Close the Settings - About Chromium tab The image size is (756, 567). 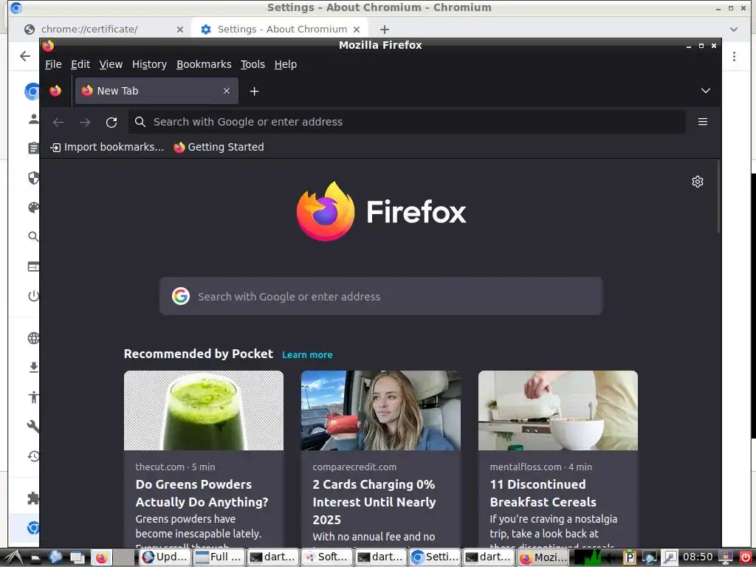pos(357,30)
